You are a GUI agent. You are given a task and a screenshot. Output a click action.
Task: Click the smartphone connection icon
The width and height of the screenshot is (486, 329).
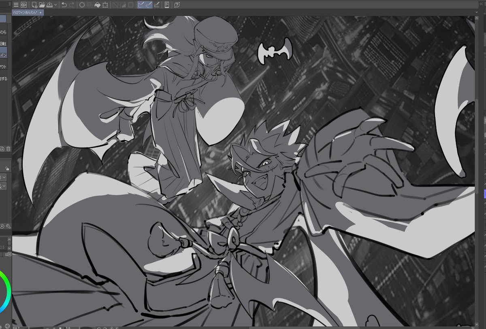pyautogui.click(x=167, y=5)
